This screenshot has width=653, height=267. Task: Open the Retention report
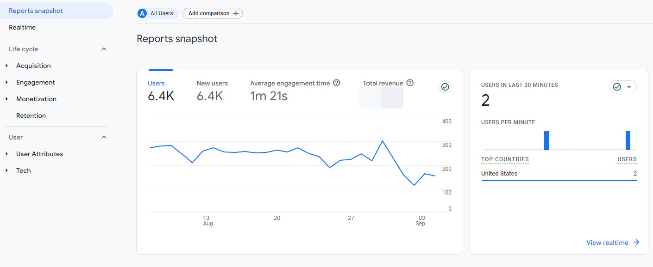click(31, 115)
